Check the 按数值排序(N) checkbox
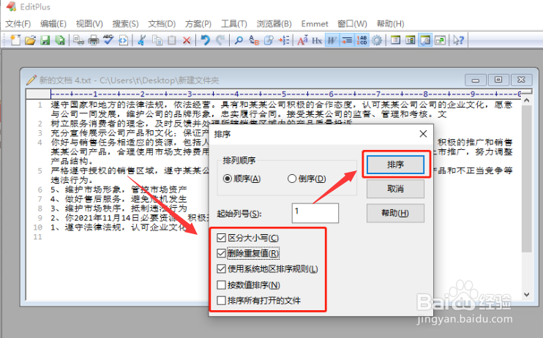 pyautogui.click(x=221, y=285)
